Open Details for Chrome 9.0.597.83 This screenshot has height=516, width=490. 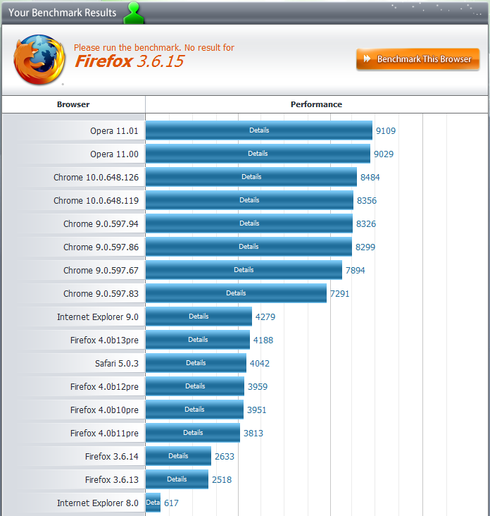click(236, 293)
